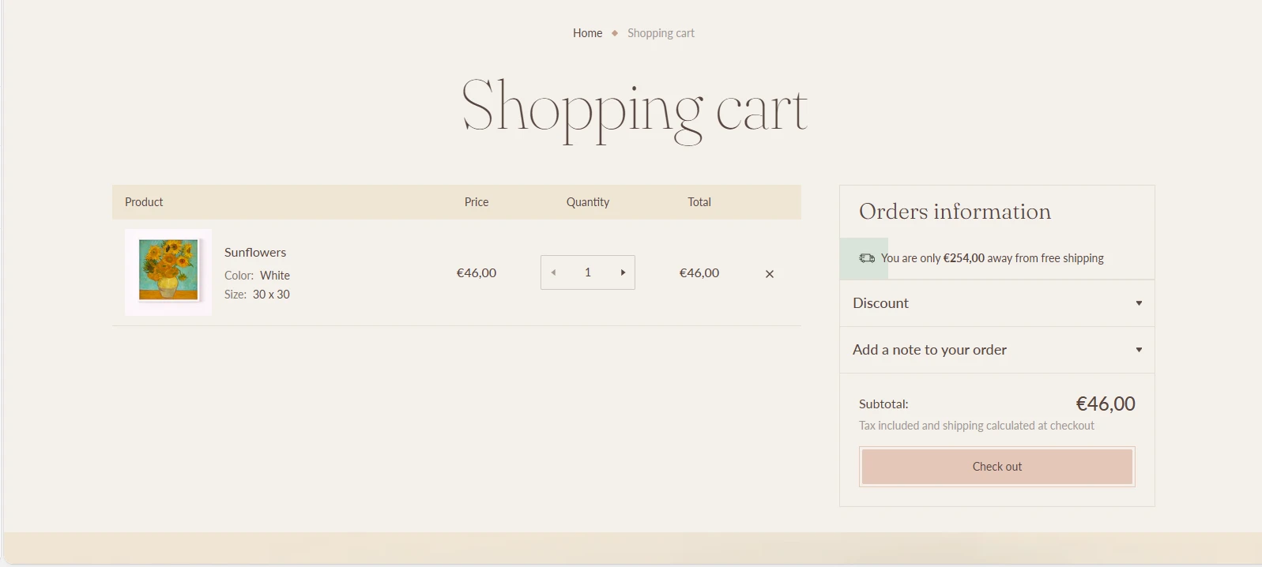Increase quantity with the right arrow
Screen dimensions: 1262x567
click(623, 272)
